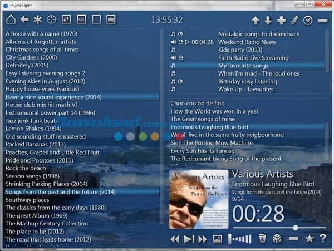Click the Various Artists album cover thumbnail
334x251 pixels.
pyautogui.click(x=198, y=199)
